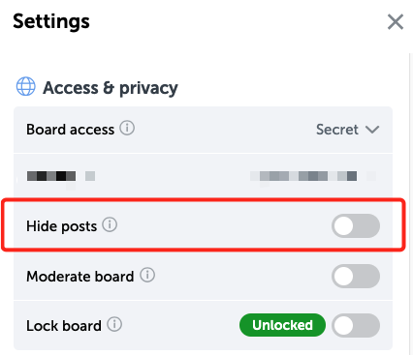Close the Settings panel with X

pyautogui.click(x=396, y=22)
